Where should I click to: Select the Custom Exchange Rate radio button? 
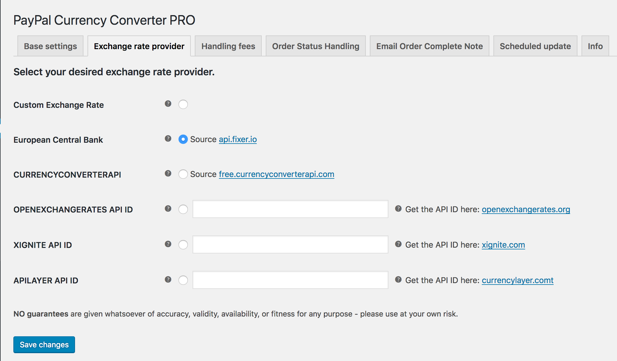(183, 104)
